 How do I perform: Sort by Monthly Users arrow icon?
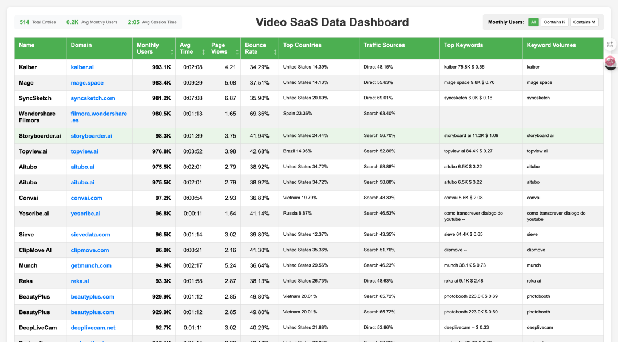pos(172,52)
